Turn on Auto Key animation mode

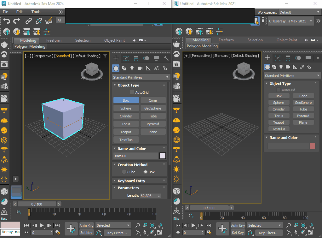tap(86, 225)
